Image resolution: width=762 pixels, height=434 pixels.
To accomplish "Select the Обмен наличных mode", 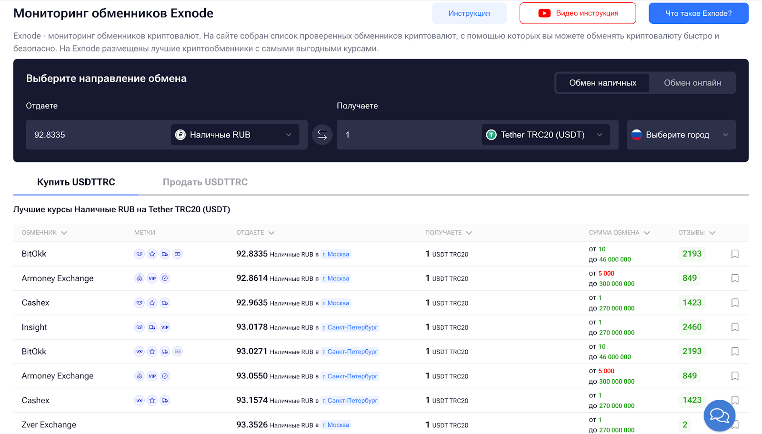I will [602, 83].
